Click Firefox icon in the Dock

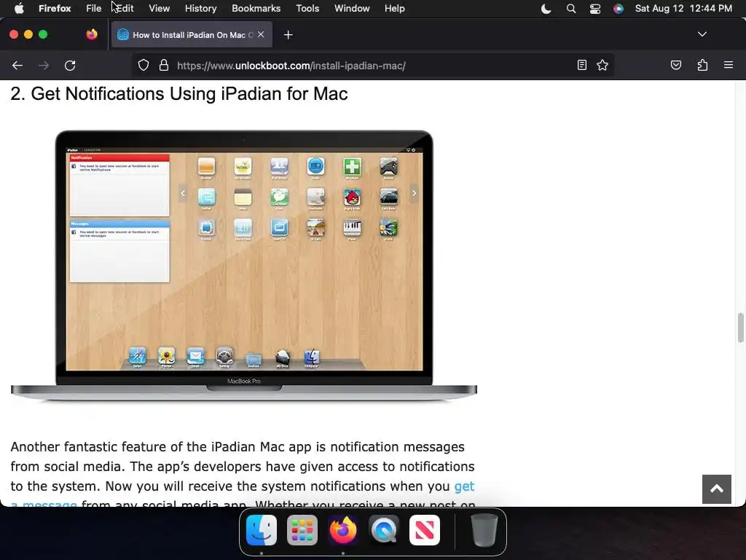(x=343, y=530)
